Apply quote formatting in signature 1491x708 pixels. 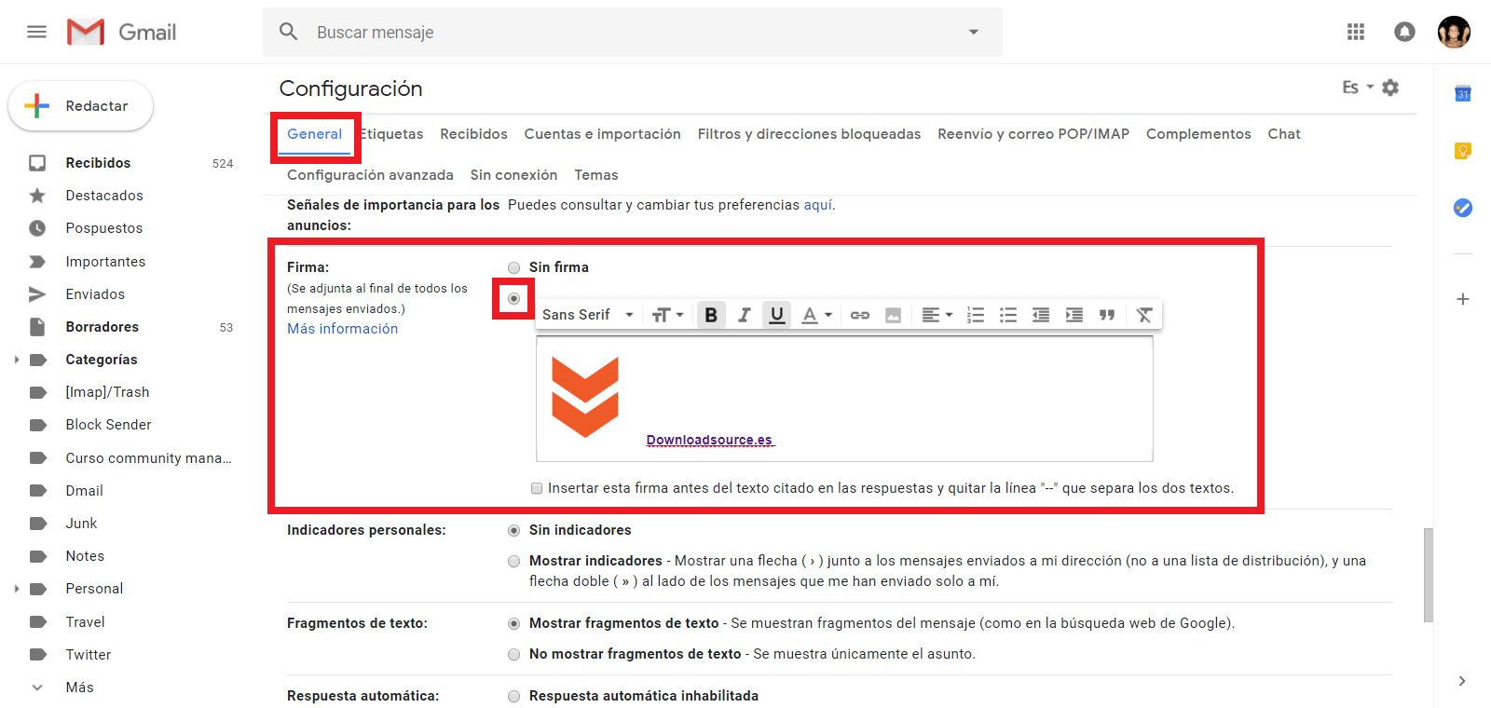pyautogui.click(x=1107, y=315)
